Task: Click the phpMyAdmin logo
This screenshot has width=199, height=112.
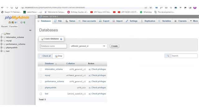Action: (x=17, y=17)
